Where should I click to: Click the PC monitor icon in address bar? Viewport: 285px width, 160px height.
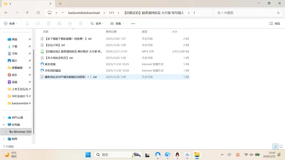[50, 13]
